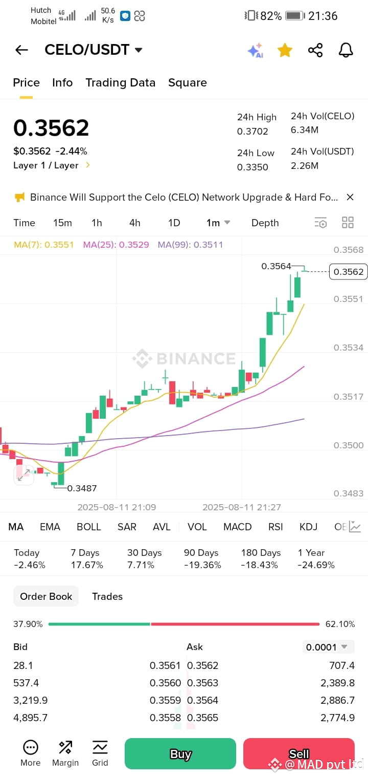Open the CELO/USDT pair selector dropdown
The height and width of the screenshot is (778, 368).
point(94,50)
